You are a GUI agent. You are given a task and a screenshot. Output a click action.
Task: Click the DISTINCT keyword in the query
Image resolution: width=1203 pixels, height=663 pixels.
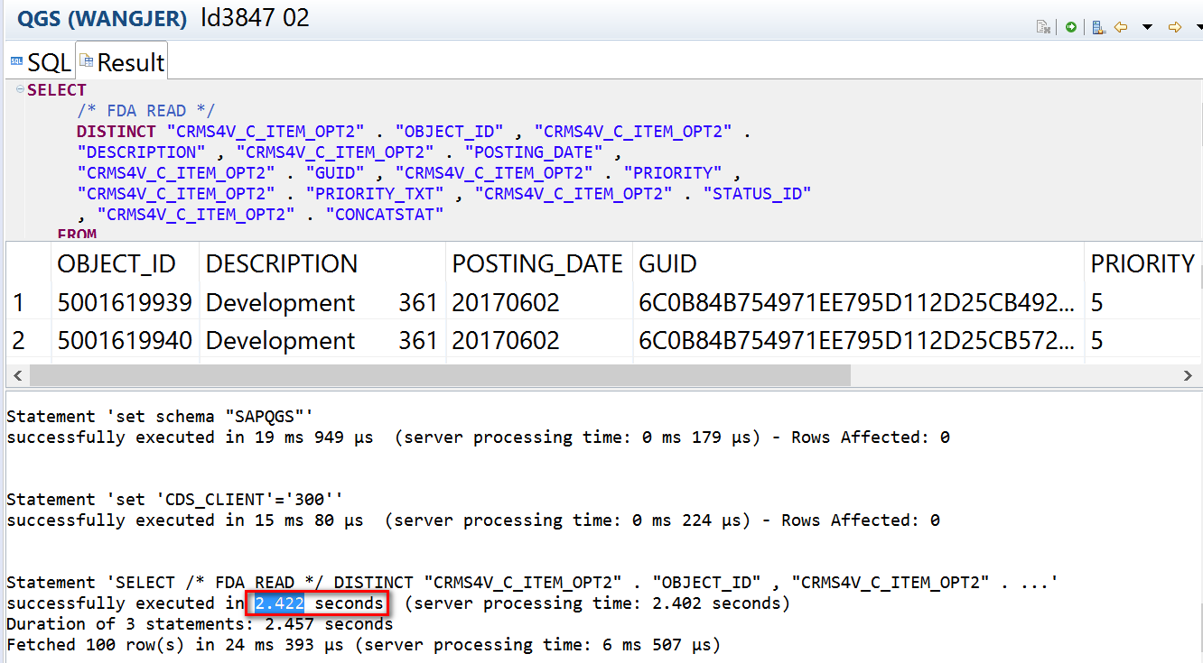pyautogui.click(x=116, y=132)
